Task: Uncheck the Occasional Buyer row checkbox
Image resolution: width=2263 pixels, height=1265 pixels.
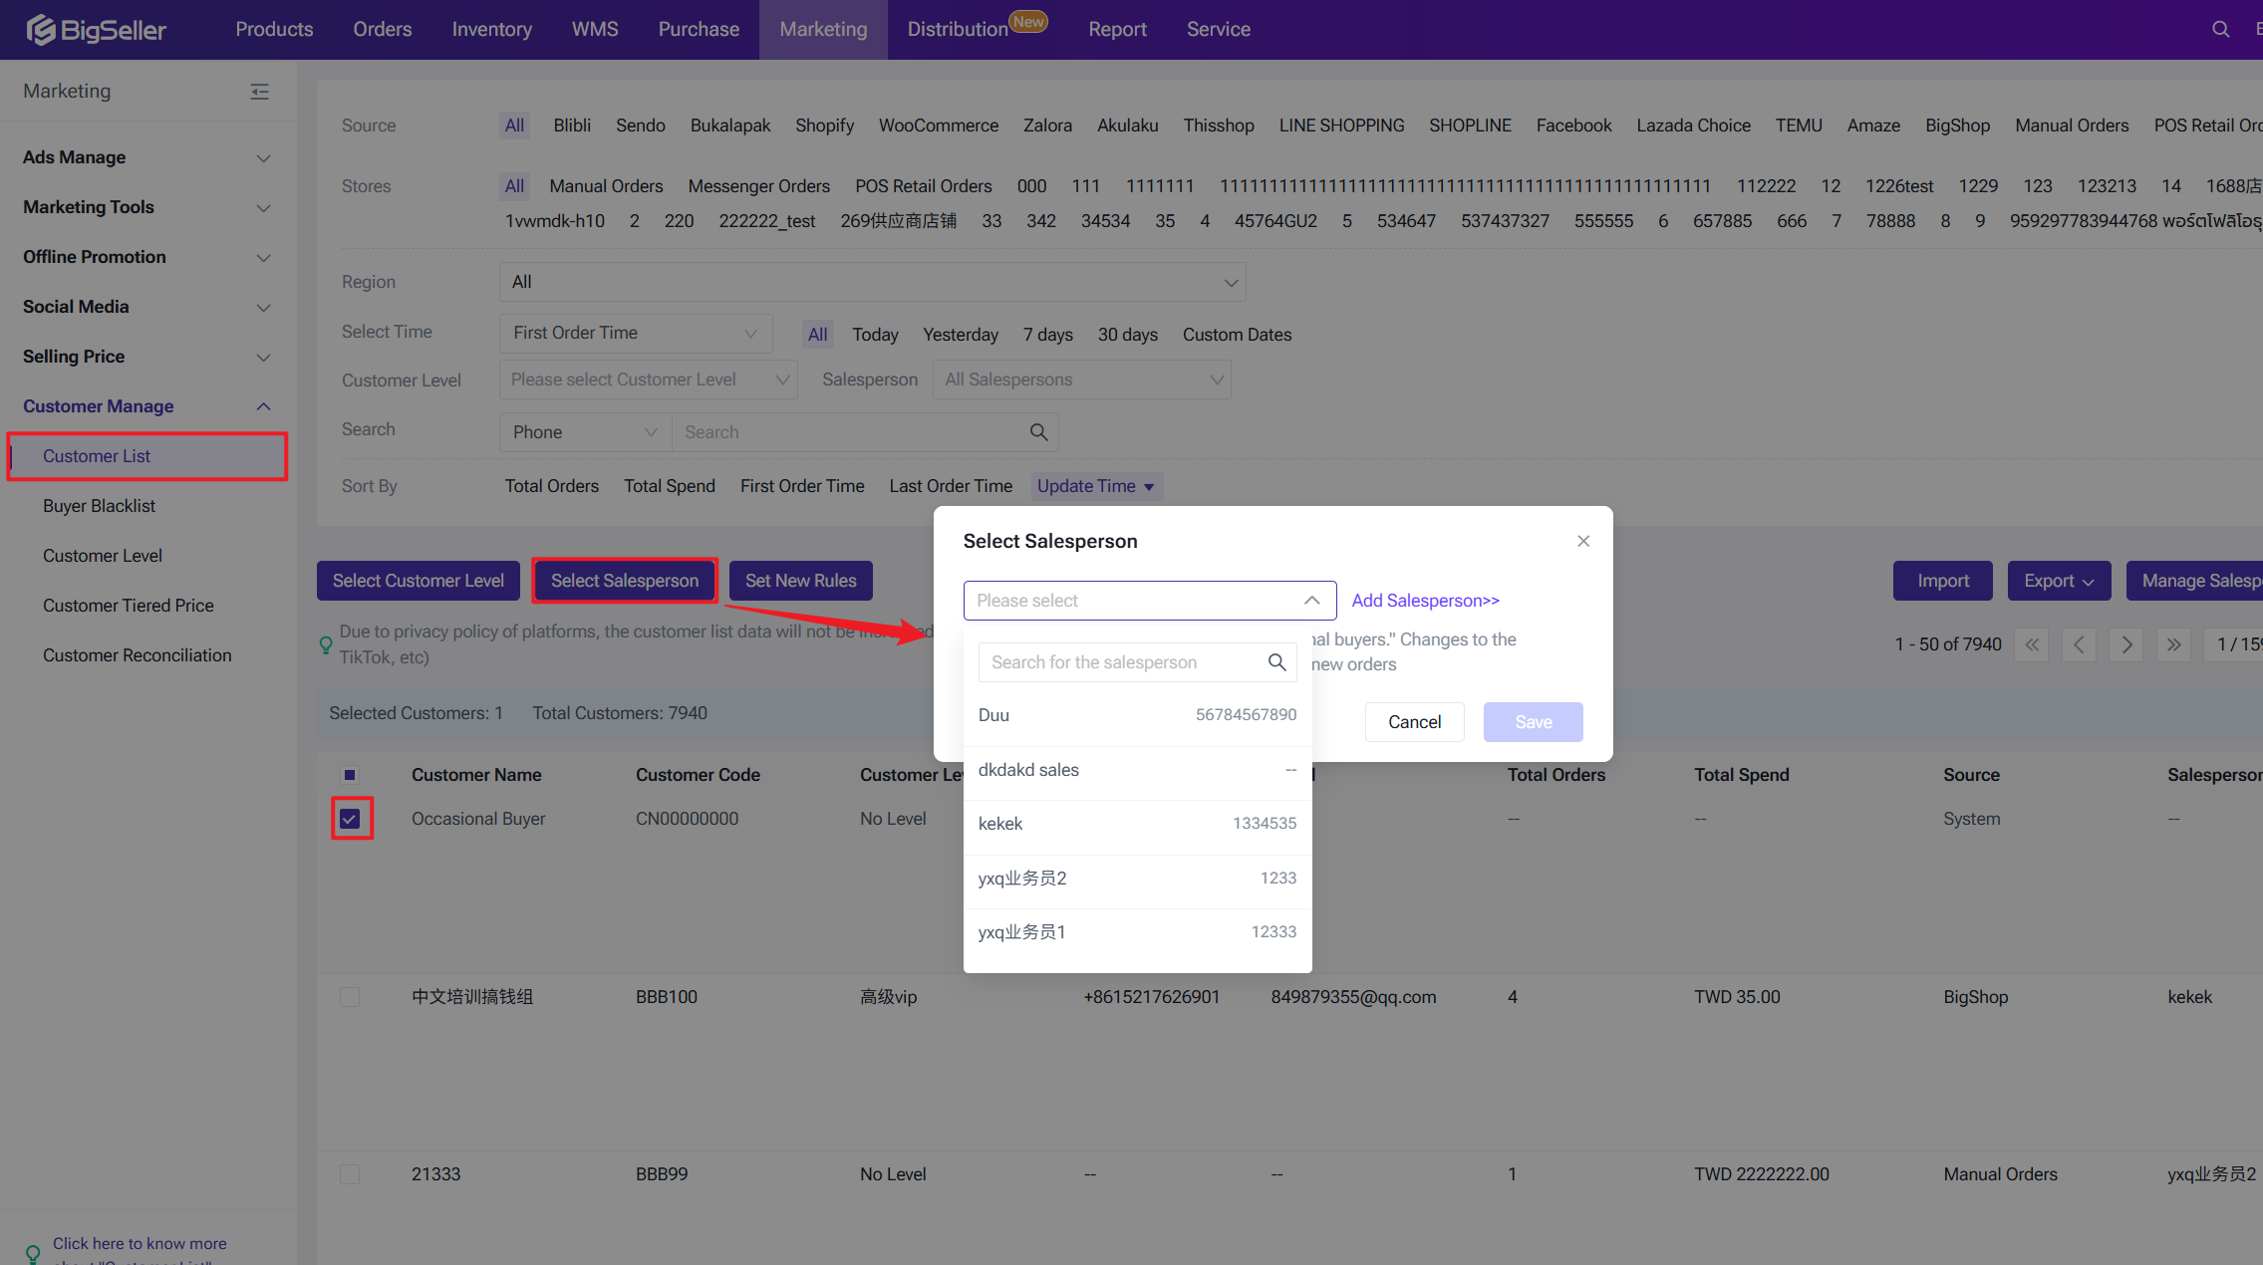Action: (x=350, y=819)
